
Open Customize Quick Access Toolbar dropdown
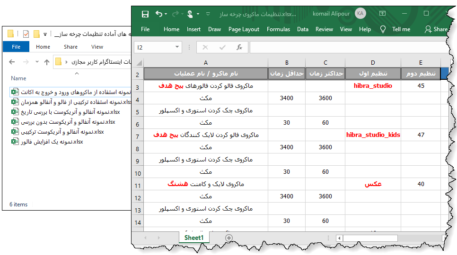click(x=208, y=14)
